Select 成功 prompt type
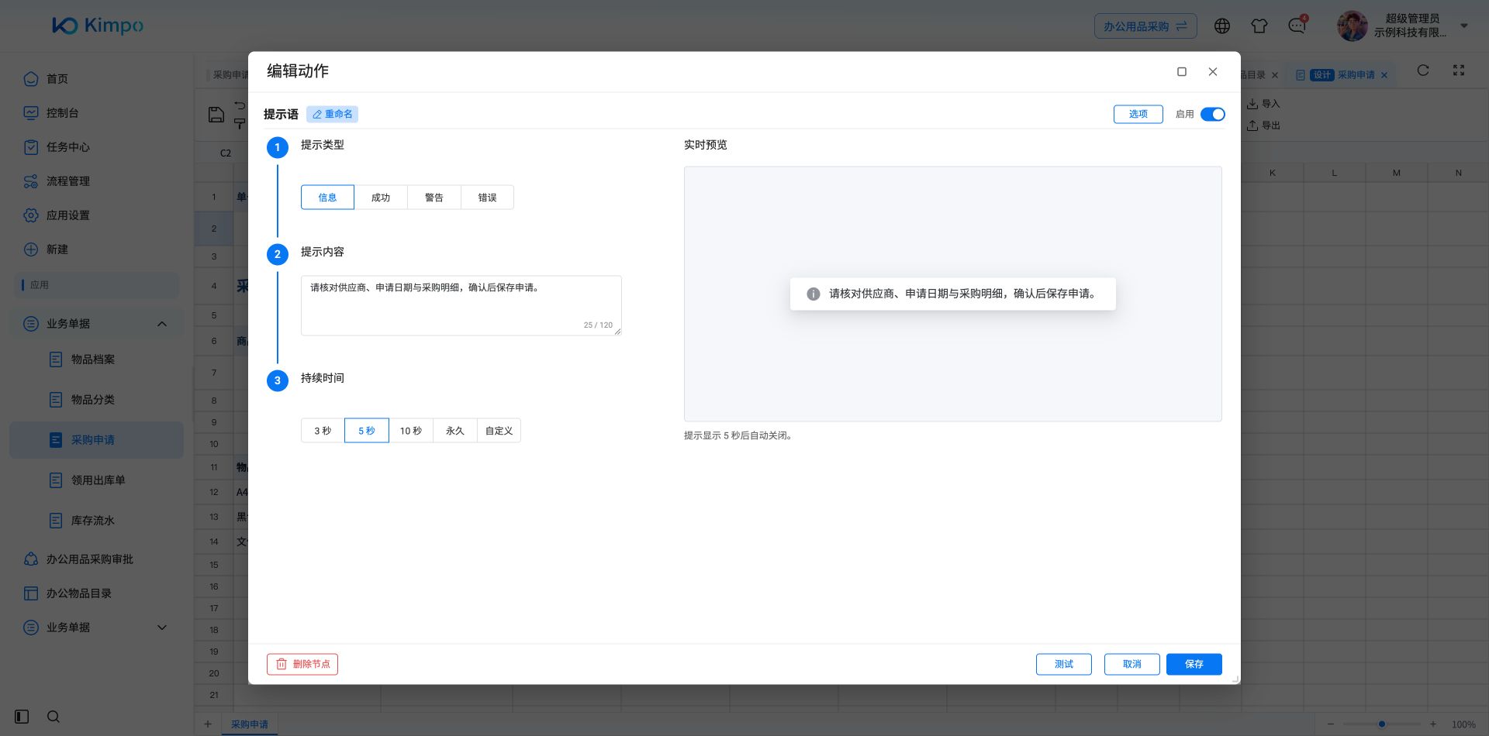 click(381, 198)
